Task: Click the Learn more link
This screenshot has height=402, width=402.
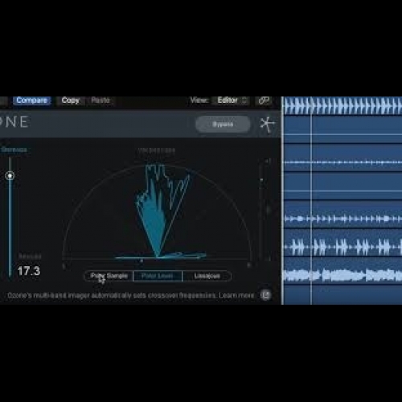Action: click(236, 295)
